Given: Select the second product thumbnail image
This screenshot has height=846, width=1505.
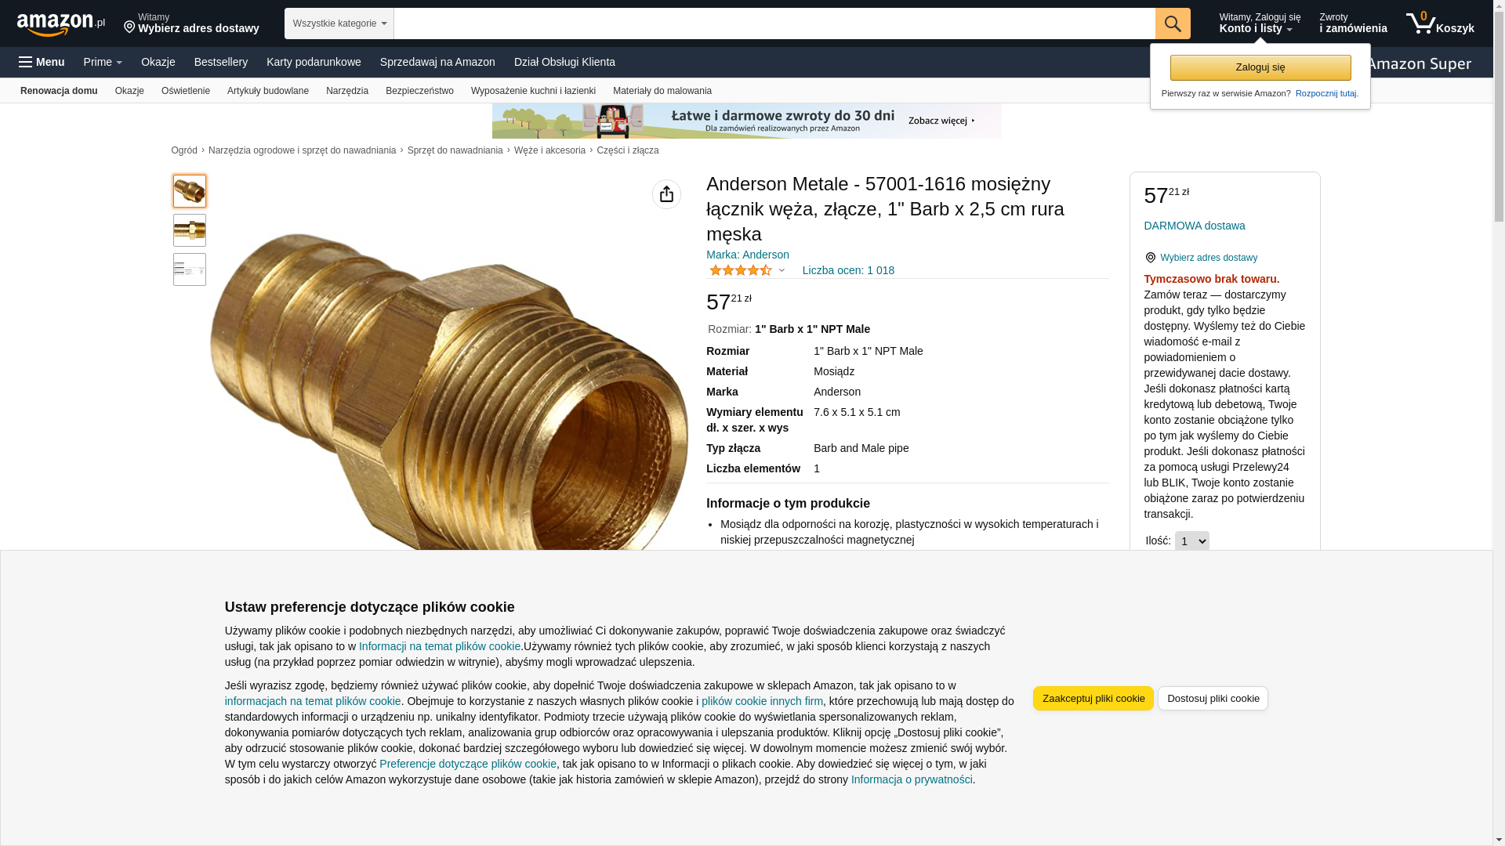Looking at the screenshot, I should 190,230.
